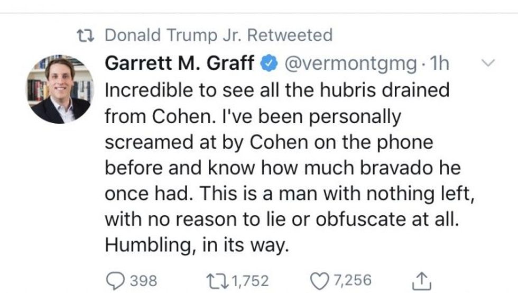The height and width of the screenshot is (293, 518).
Task: Click the line "before and know how much bravado he"
Action: tap(282, 168)
